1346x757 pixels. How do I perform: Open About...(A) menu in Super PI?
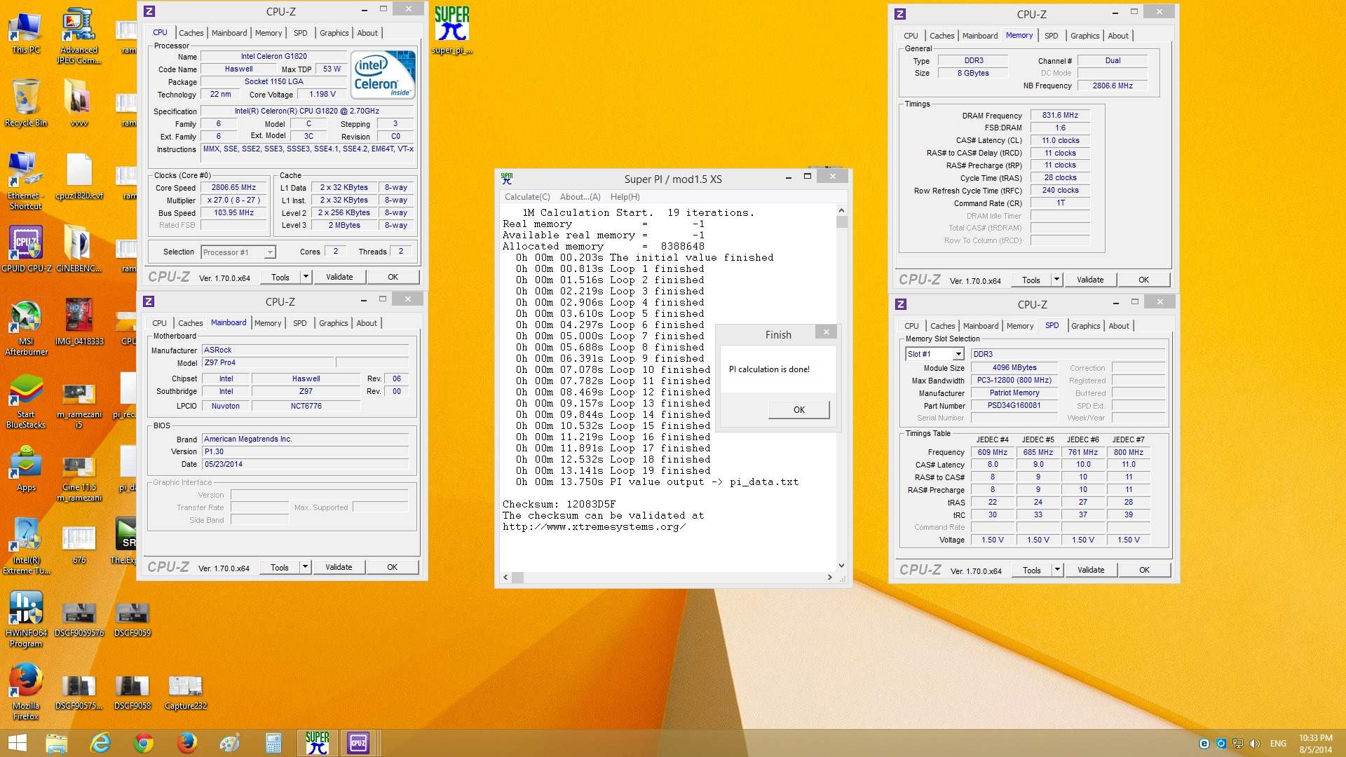[x=580, y=197]
